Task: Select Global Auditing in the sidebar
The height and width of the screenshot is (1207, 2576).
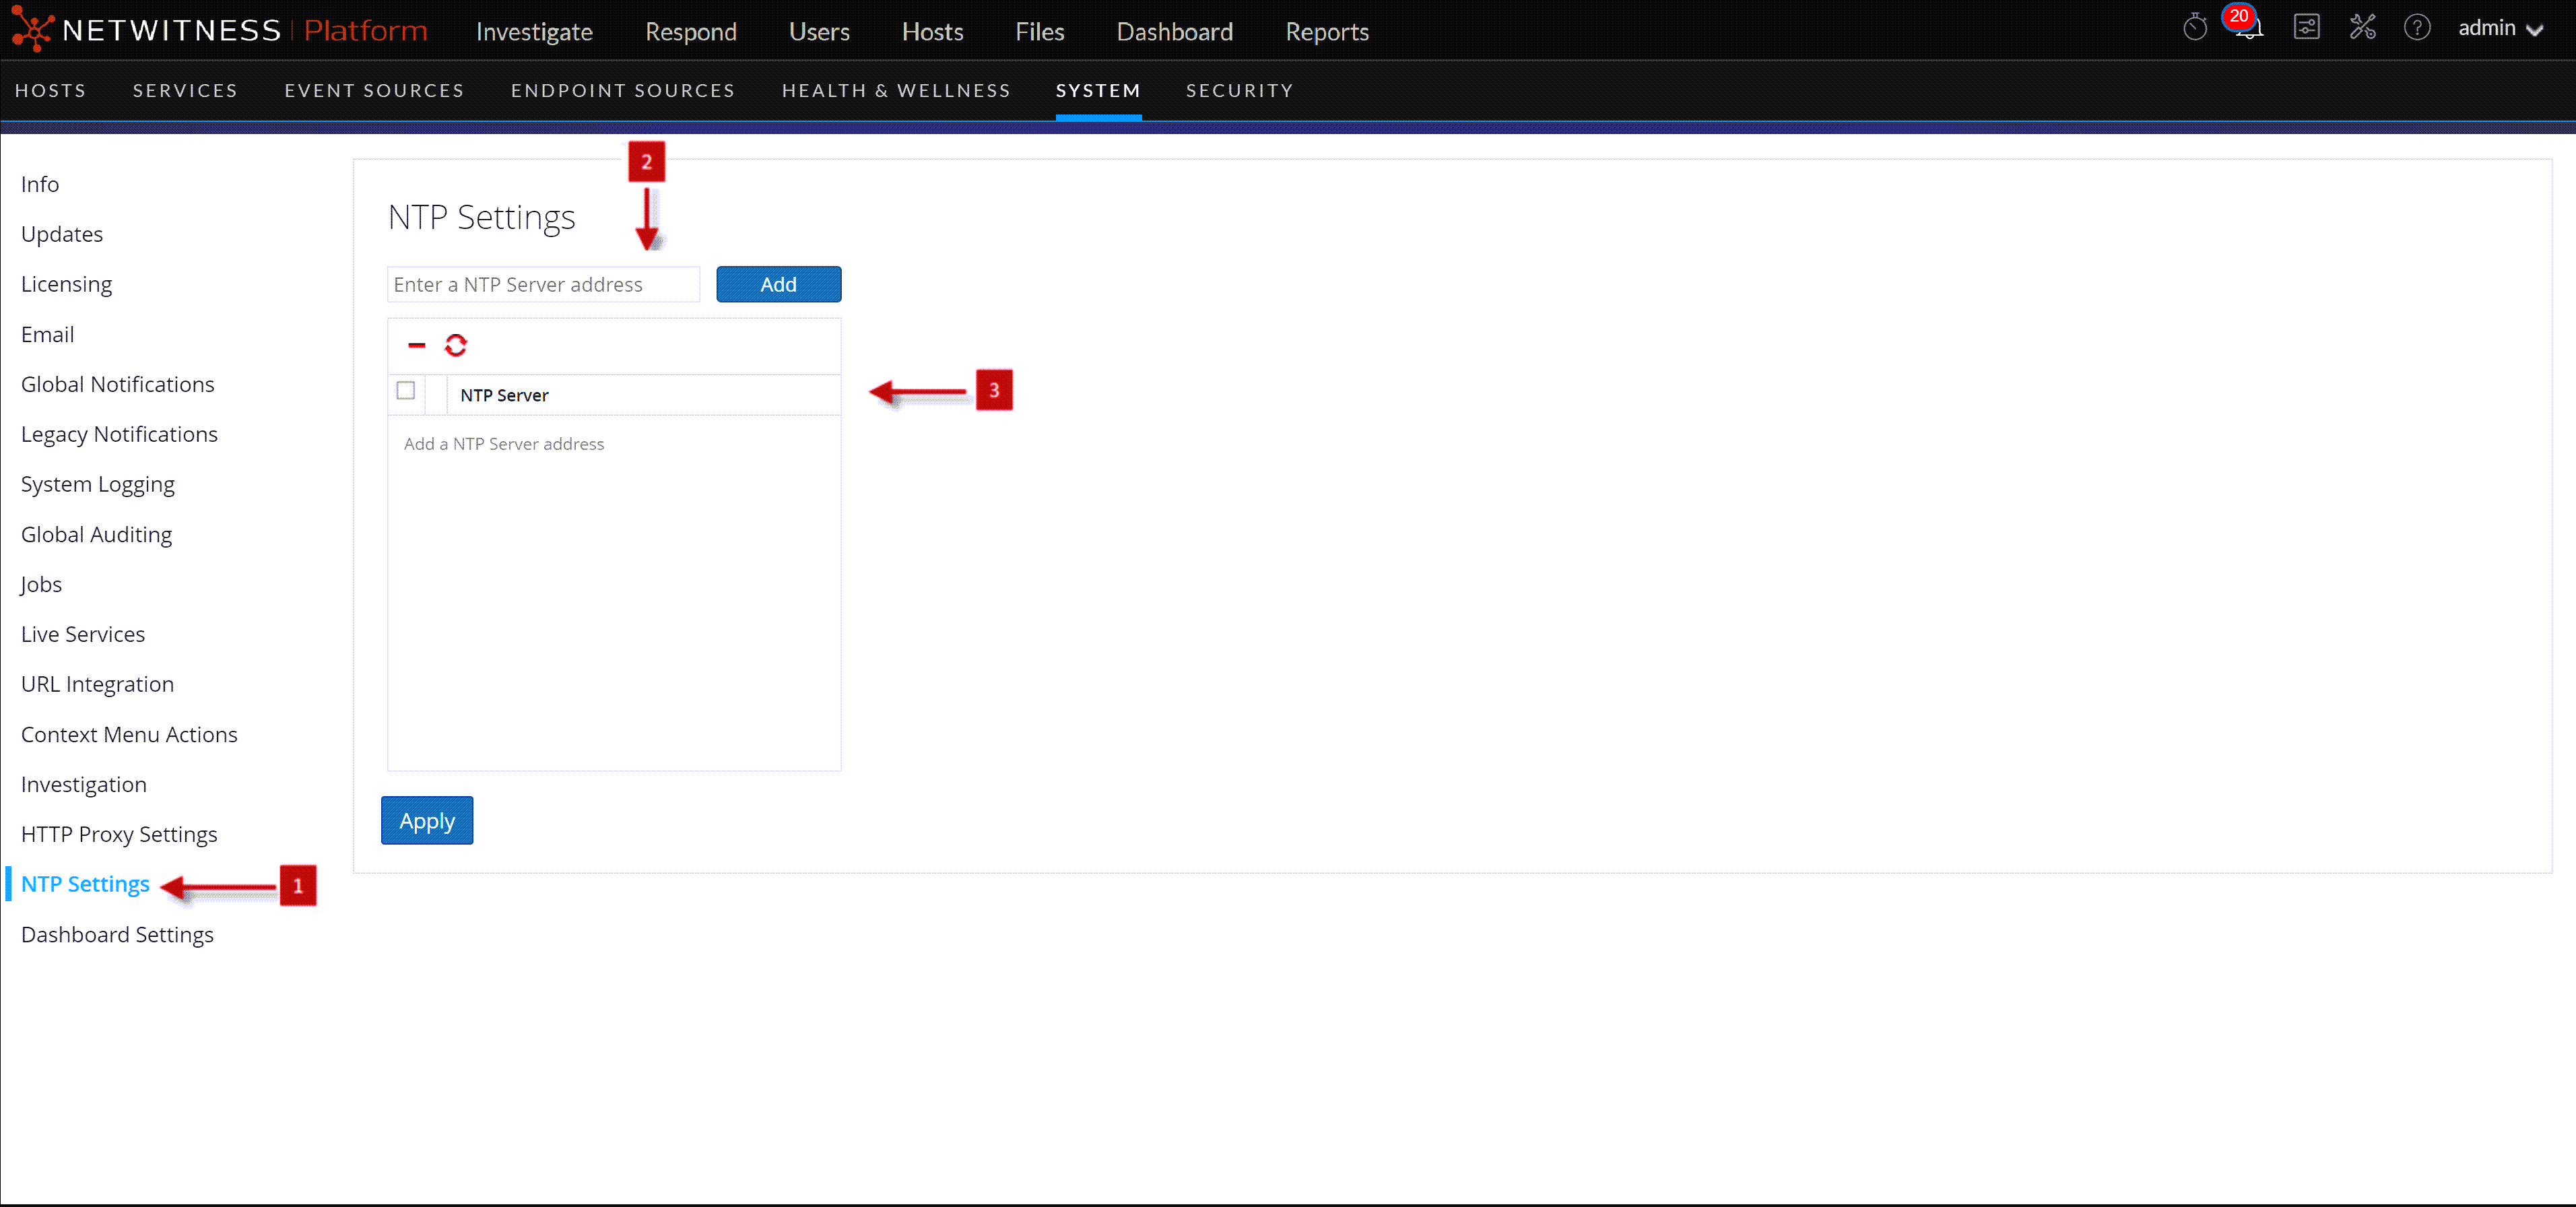Action: click(96, 534)
